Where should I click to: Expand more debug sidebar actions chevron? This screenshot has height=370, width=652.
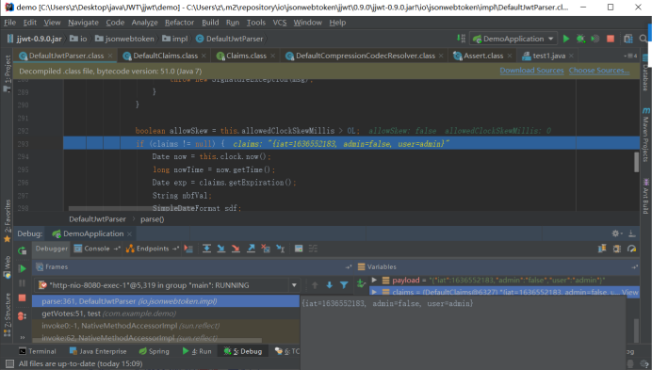pyautogui.click(x=22, y=337)
